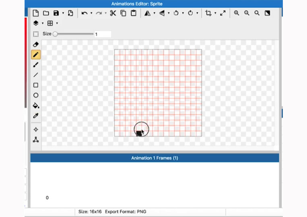Viewport: 307px width, 217px height.
Task: Open the rotate counter-clockwise dropdown arrow
Action: pyautogui.click(x=183, y=13)
